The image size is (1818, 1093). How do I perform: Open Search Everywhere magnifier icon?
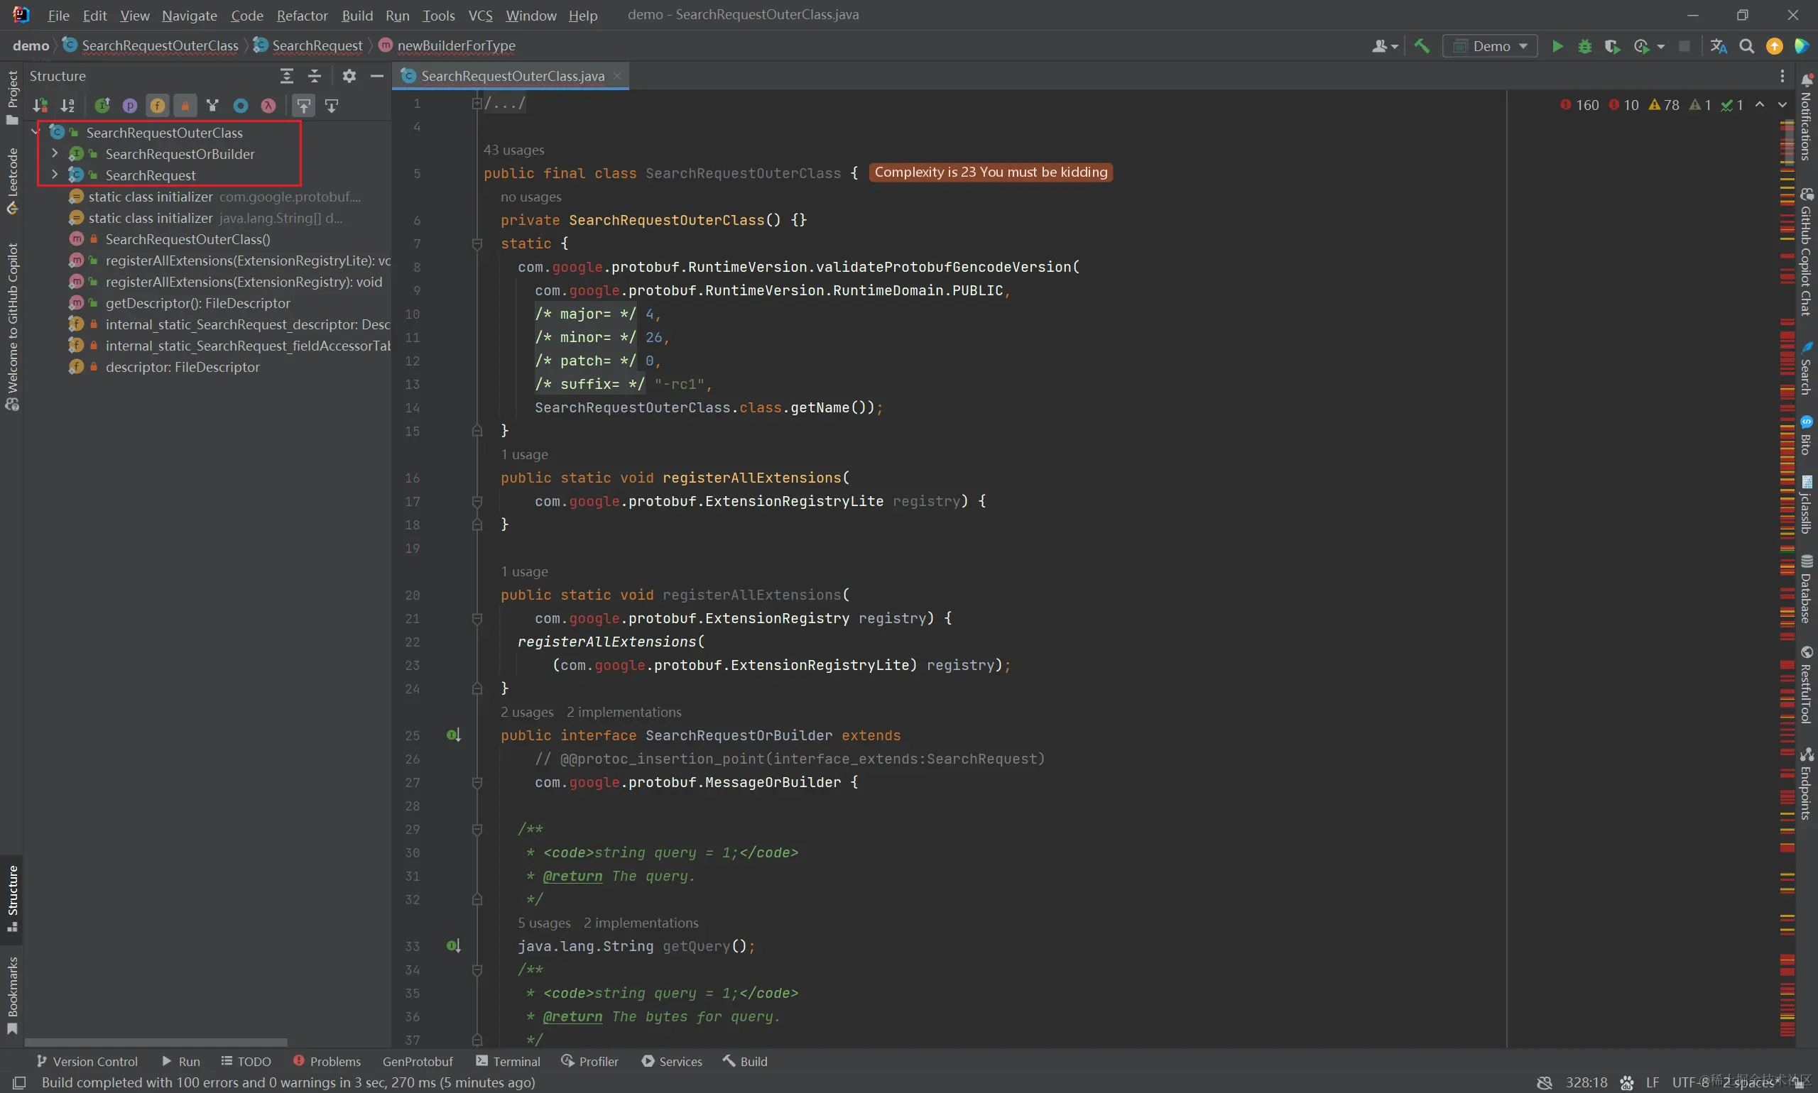click(1746, 46)
